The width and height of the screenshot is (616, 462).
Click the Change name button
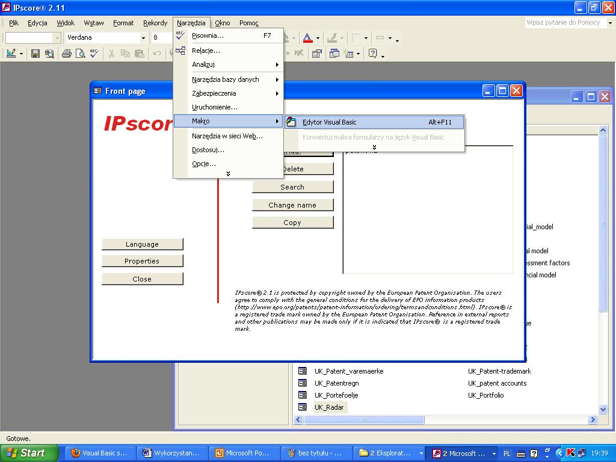point(293,205)
